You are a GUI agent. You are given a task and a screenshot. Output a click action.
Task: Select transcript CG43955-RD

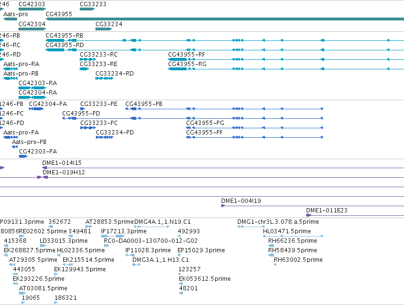[65, 45]
